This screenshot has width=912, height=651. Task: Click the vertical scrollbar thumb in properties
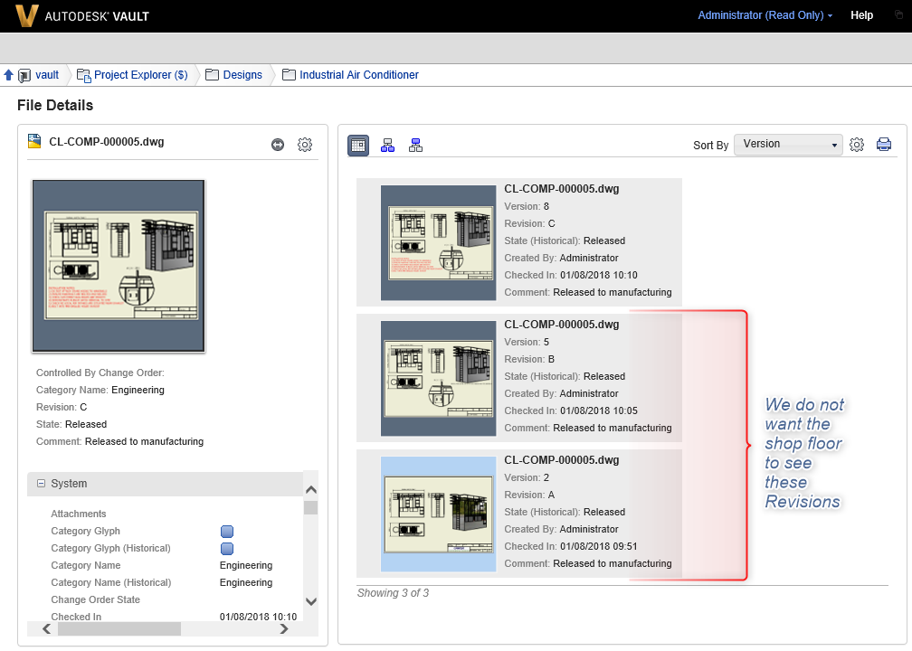click(311, 507)
